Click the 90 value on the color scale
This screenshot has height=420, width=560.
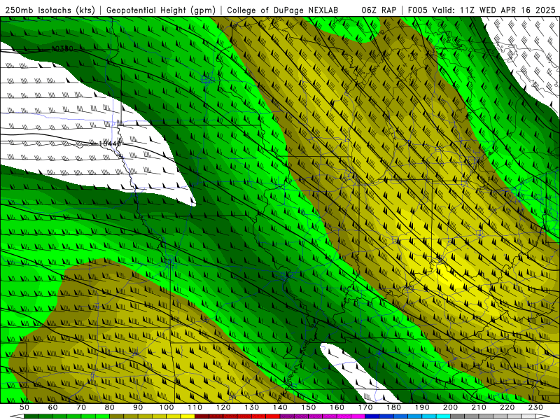click(x=138, y=407)
